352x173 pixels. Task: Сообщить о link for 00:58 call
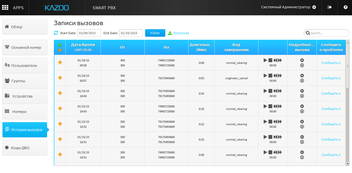331,63
